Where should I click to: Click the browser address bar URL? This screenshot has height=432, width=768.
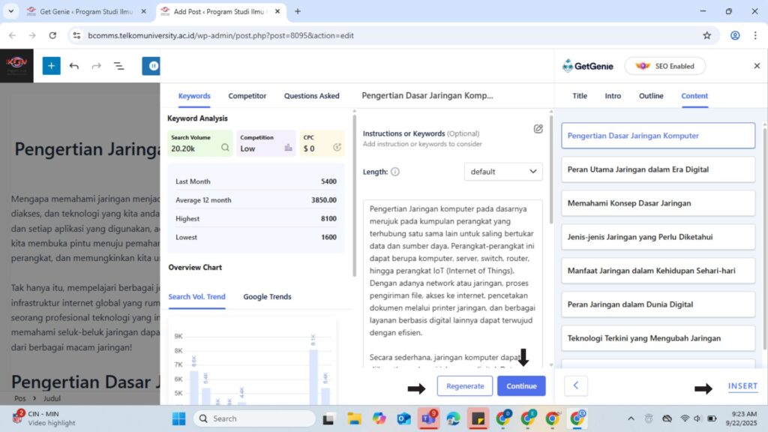click(x=221, y=35)
